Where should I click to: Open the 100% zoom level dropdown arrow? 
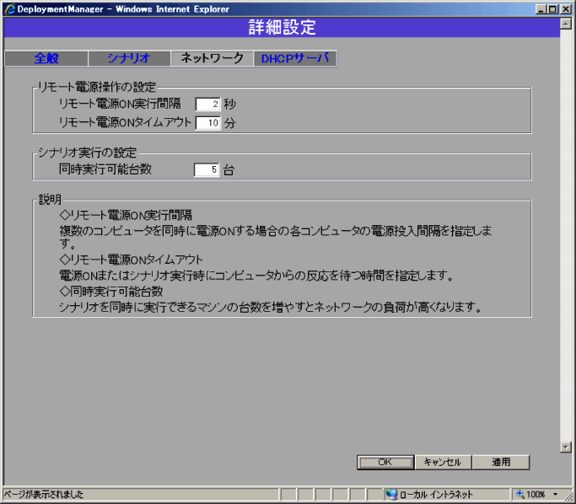point(556,495)
